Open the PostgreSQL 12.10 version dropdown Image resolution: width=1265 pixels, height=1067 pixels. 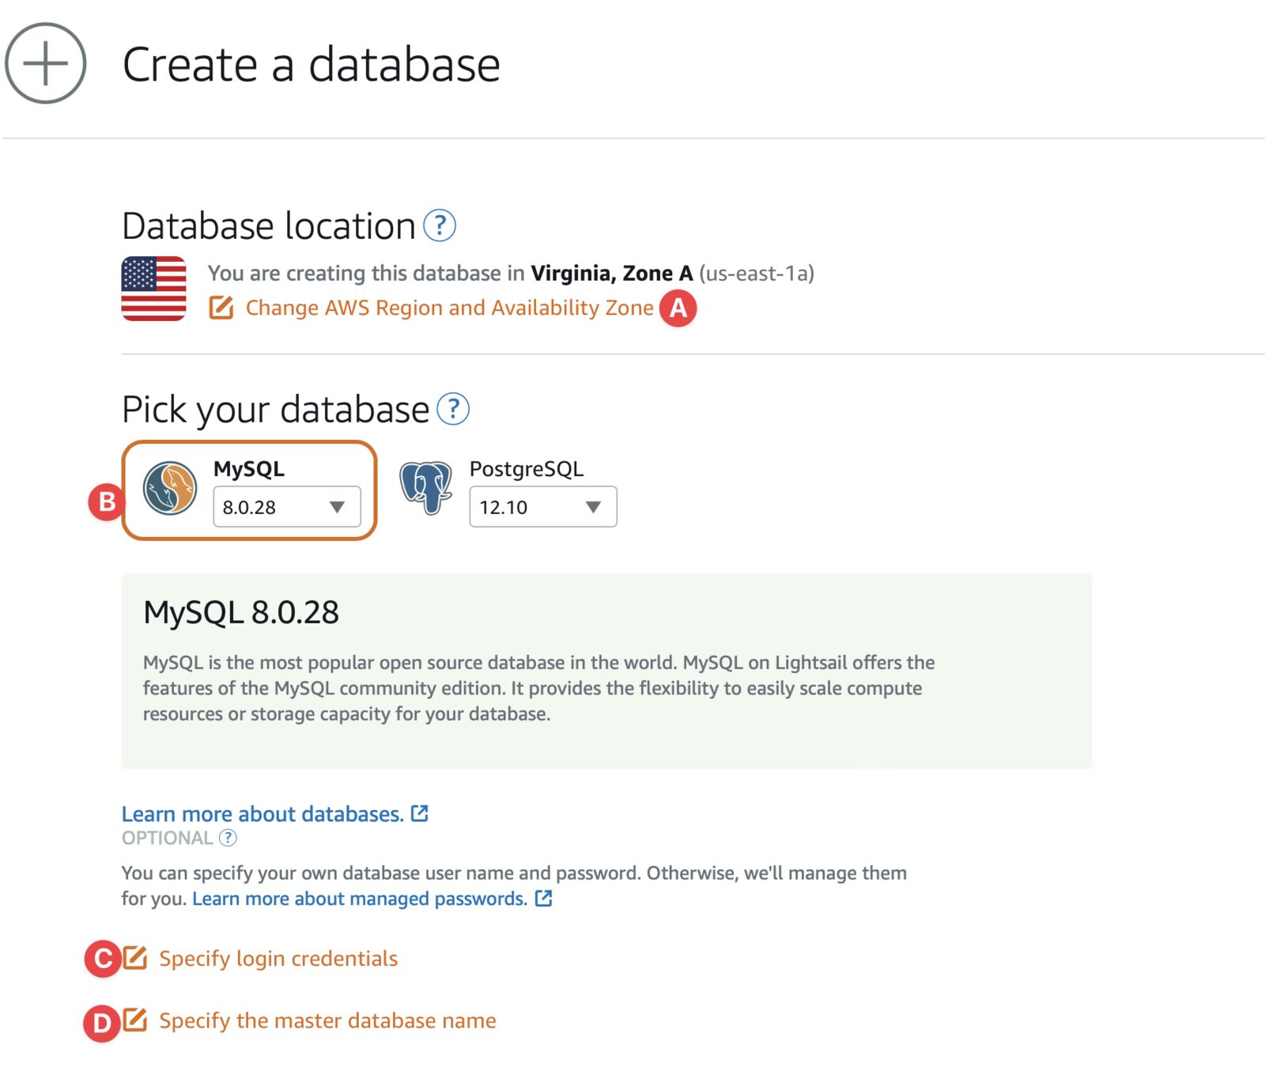point(543,507)
